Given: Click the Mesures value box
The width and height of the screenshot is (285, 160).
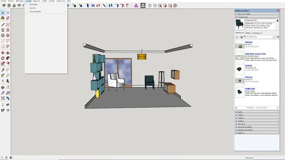Looking at the screenshot, I should tap(269, 158).
